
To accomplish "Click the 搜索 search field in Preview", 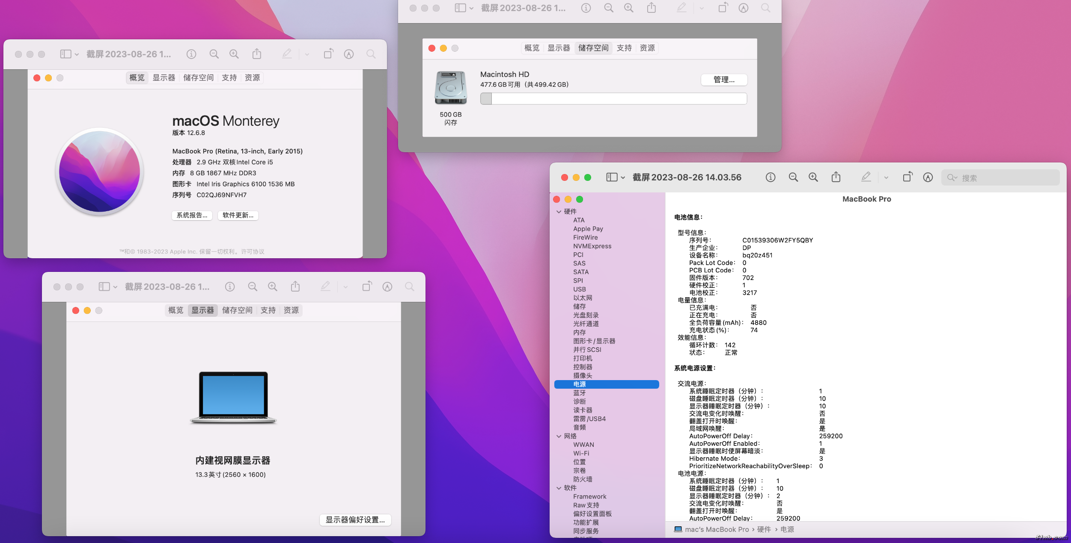I will point(1000,178).
